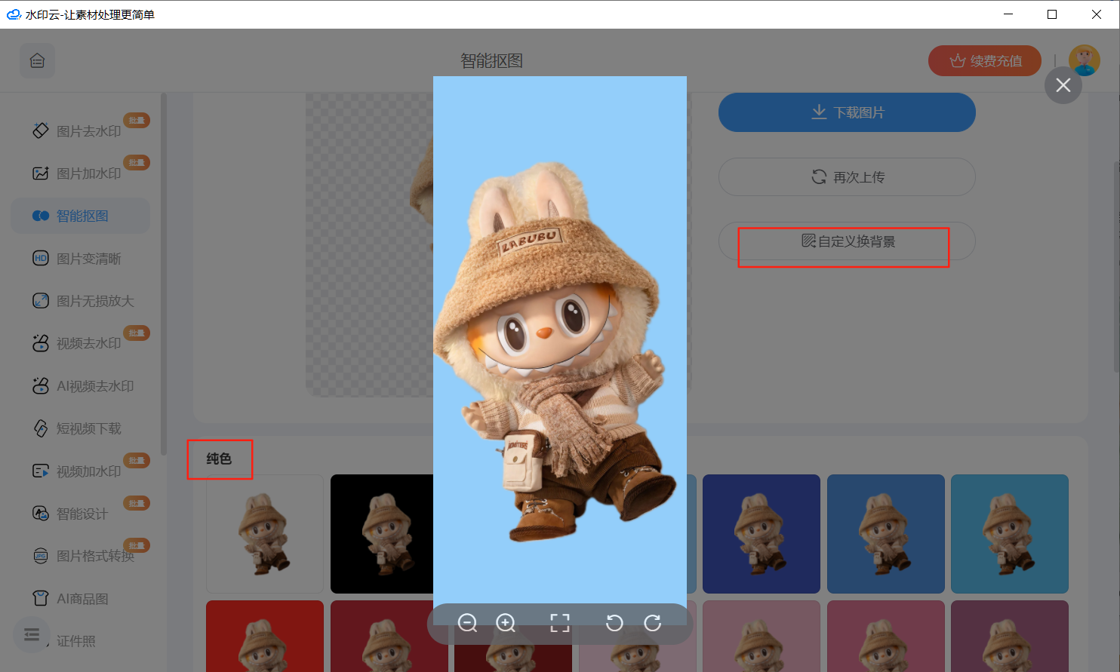Open 证件照 in the sidebar
Screen dimensions: 1120x672
(x=75, y=641)
